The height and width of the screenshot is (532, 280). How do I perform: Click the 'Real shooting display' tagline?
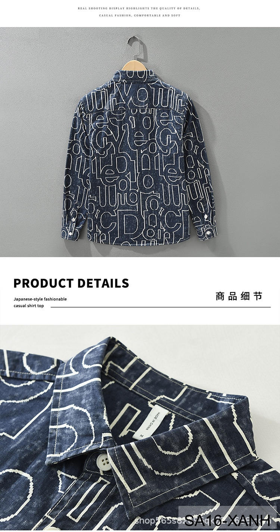click(139, 8)
